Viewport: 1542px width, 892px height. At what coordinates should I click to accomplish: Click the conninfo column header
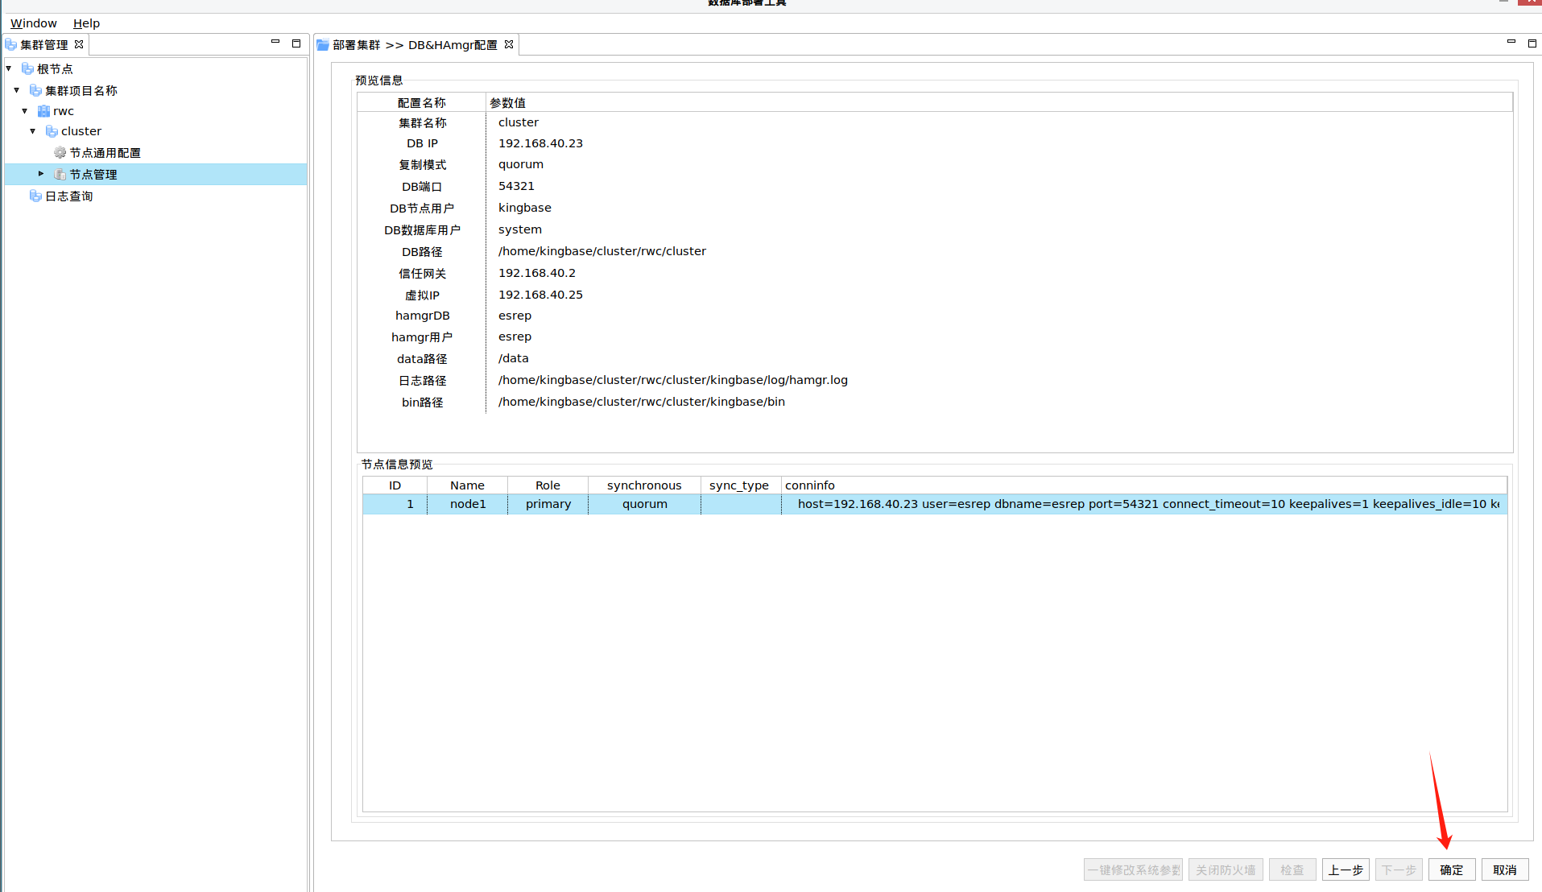tap(809, 485)
